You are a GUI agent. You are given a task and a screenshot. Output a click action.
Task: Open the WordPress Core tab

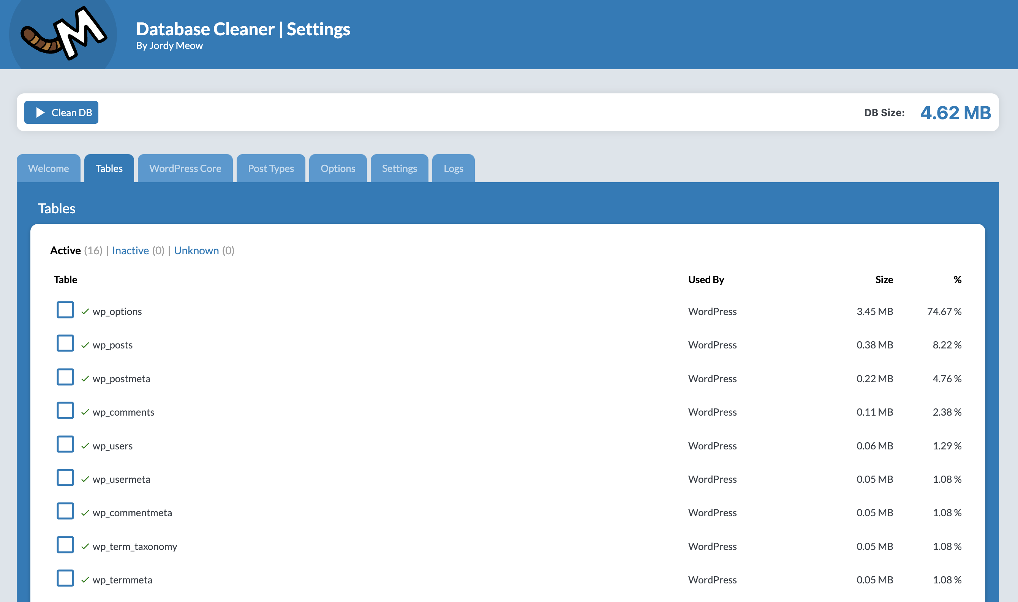point(185,168)
